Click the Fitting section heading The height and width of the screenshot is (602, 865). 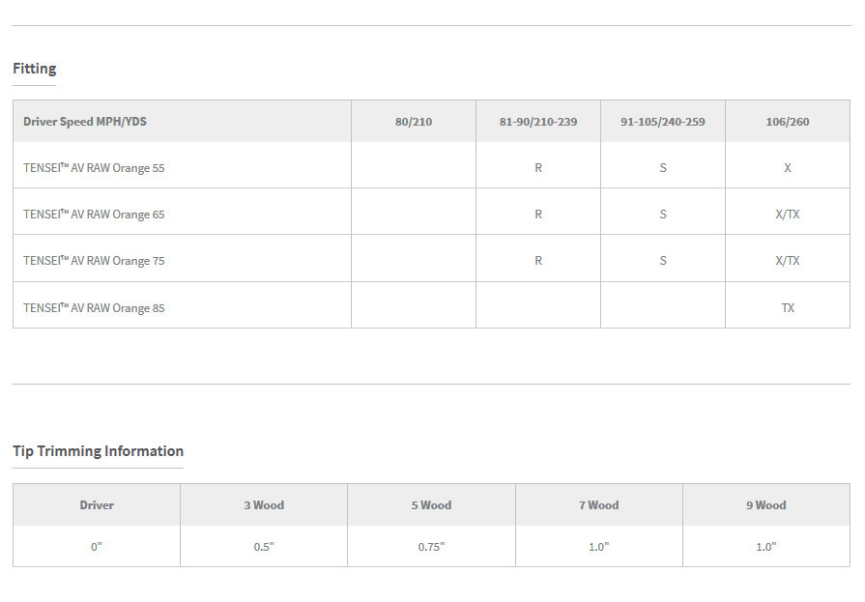[35, 69]
